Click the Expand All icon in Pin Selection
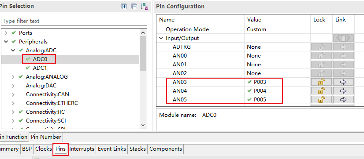364x159 pixels. tap(124, 7)
